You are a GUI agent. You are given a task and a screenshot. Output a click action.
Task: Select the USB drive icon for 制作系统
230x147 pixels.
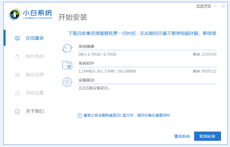tap(17, 56)
